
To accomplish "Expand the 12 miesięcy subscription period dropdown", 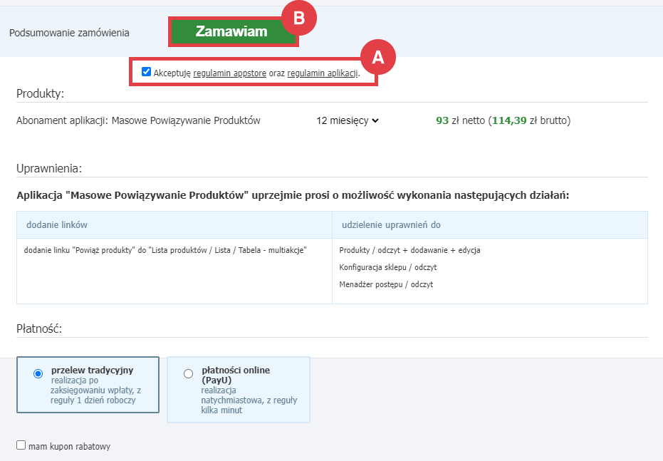I will (x=349, y=120).
